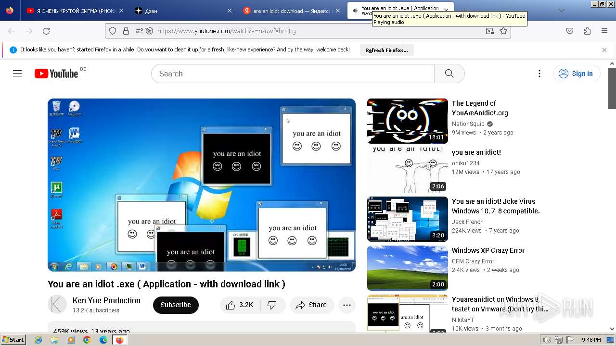616x346 pixels.
Task: Open YouTube settings three-dot menu
Action: (539, 74)
